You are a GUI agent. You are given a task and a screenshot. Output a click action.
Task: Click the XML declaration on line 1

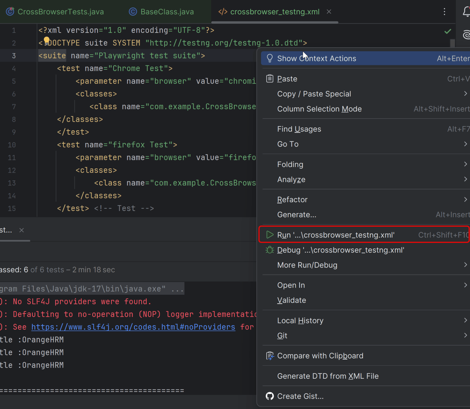(x=126, y=30)
